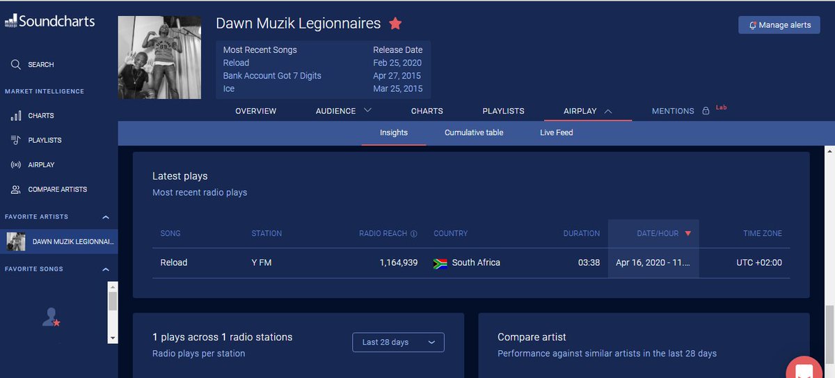Image resolution: width=835 pixels, height=378 pixels.
Task: Click the Playlists music list icon
Action: pos(16,140)
